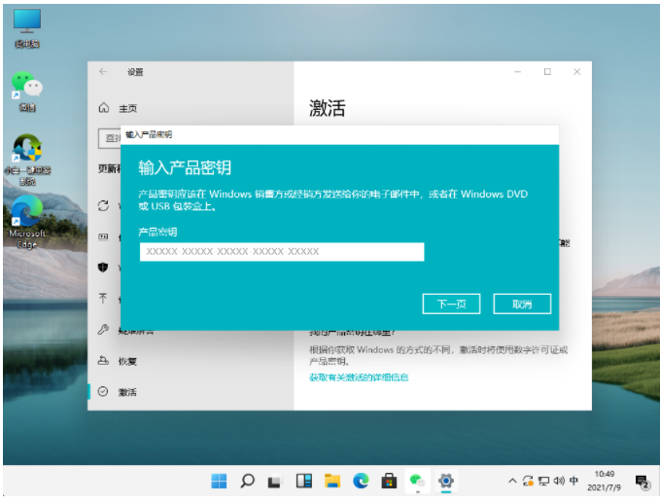Open Microsoft Store from the taskbar
This screenshot has width=660, height=503.
click(x=389, y=481)
